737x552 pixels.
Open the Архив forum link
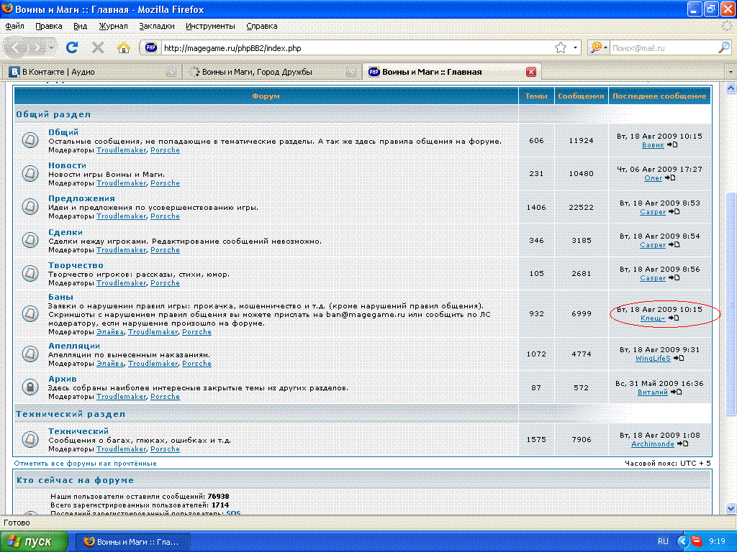tap(63, 379)
